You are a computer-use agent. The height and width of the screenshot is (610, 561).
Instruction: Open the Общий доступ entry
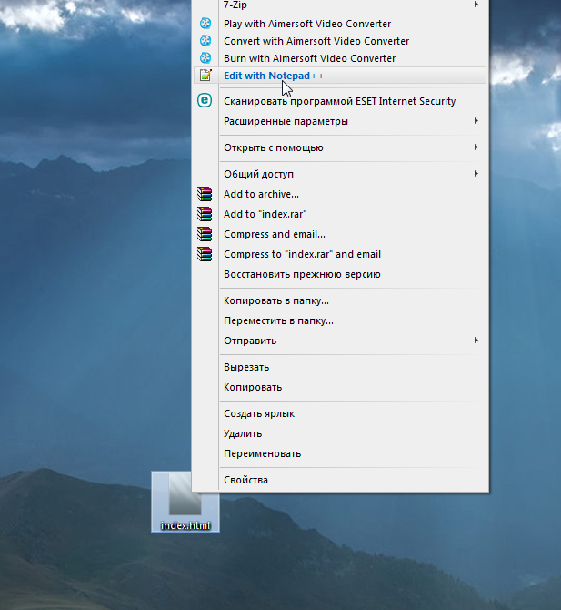(x=340, y=174)
